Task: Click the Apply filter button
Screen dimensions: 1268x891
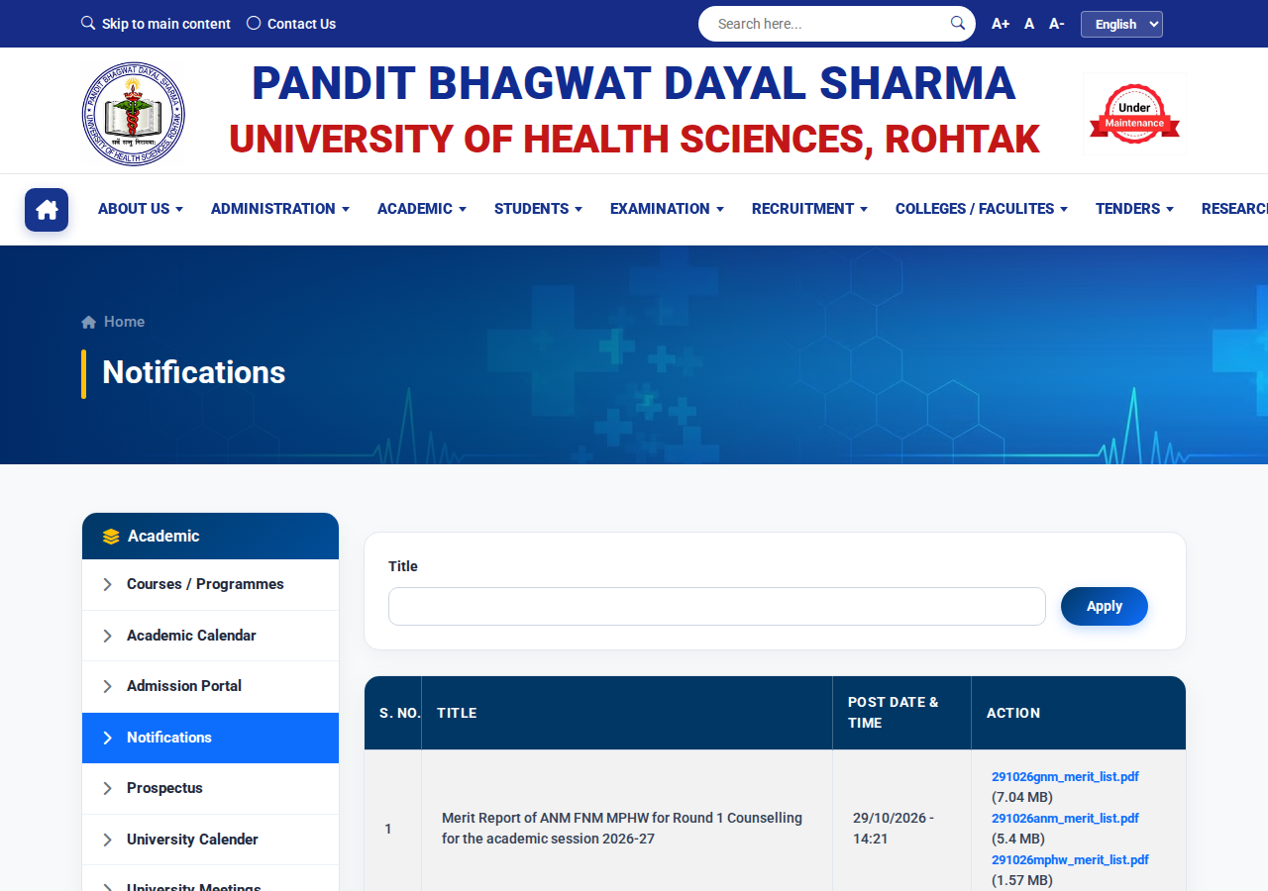Action: coord(1105,606)
